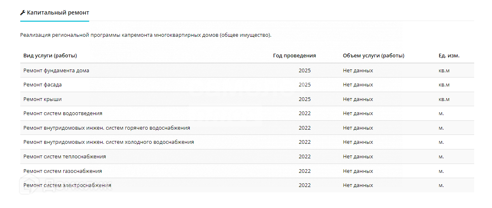The height and width of the screenshot is (208, 492).
Task: Open the Капитальный ремонт tab
Action: [x=58, y=13]
